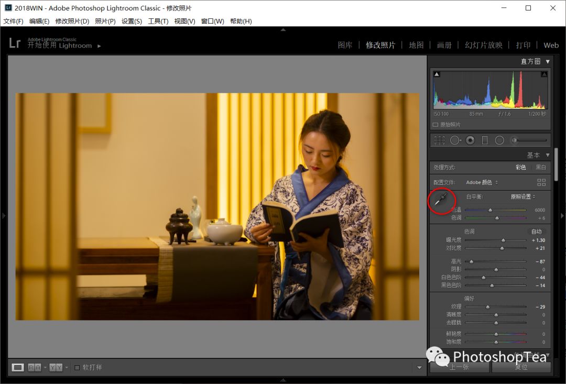Switch to before/after YY view
Viewport: 566px width, 384px height.
(x=56, y=367)
